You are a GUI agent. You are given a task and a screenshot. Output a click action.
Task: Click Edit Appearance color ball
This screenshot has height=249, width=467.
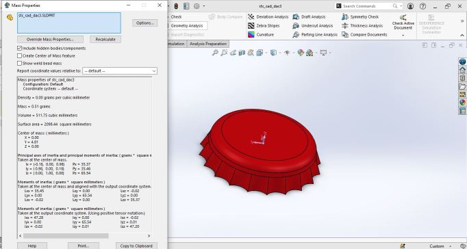click(x=301, y=53)
